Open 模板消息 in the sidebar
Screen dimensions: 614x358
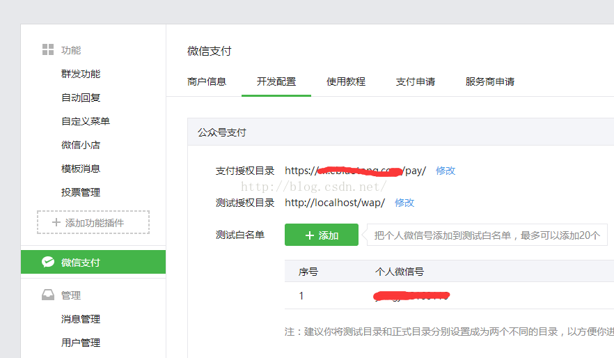click(81, 169)
